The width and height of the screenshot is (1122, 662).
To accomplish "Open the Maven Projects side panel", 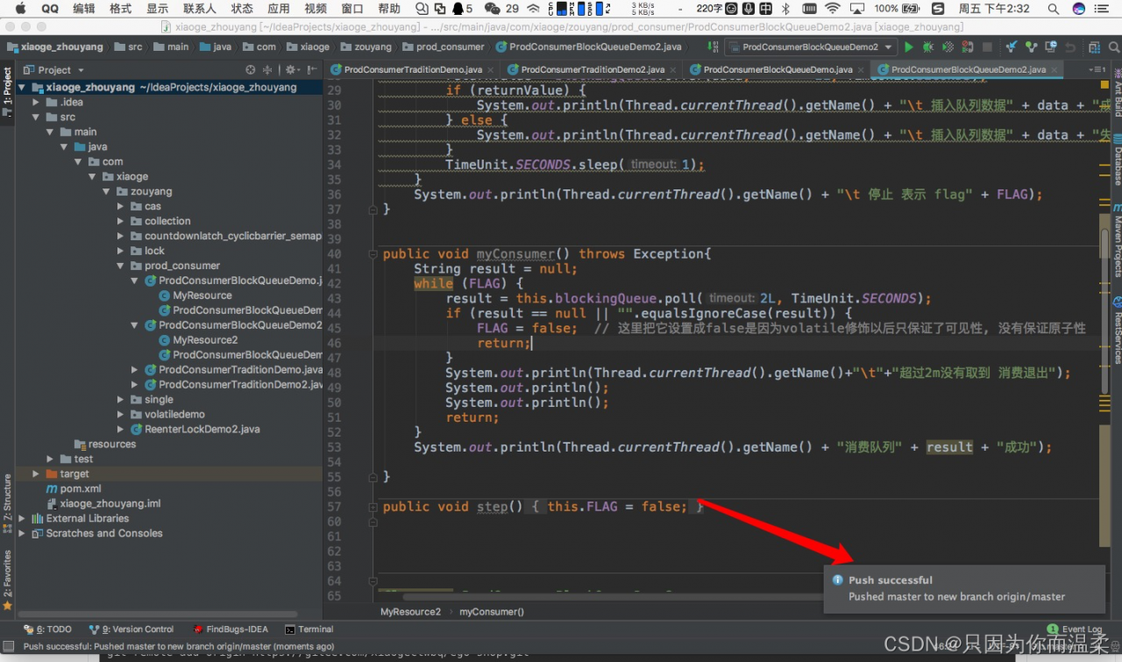I will pos(1116,240).
